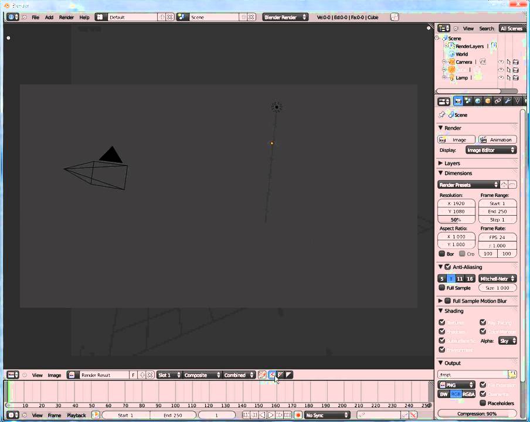Click the active color display icon next to the cursor
530x422 pixels.
click(271, 375)
